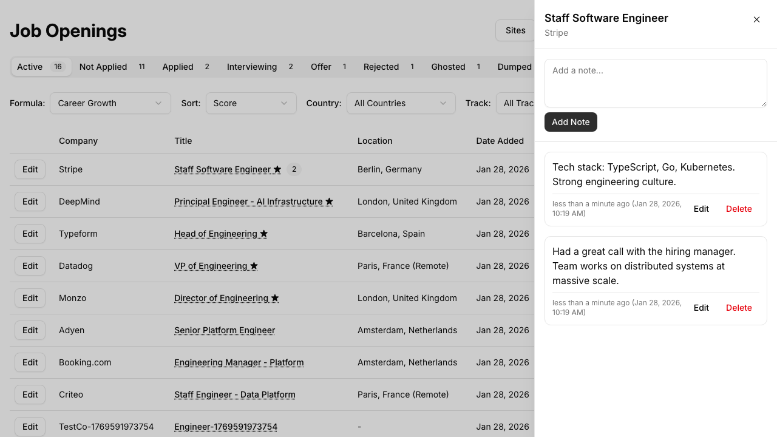The image size is (777, 437).
Task: Open the Senior Platform Engineer job link
Action: coord(225,330)
